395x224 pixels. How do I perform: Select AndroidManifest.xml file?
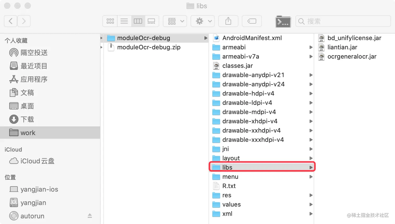click(x=261, y=38)
